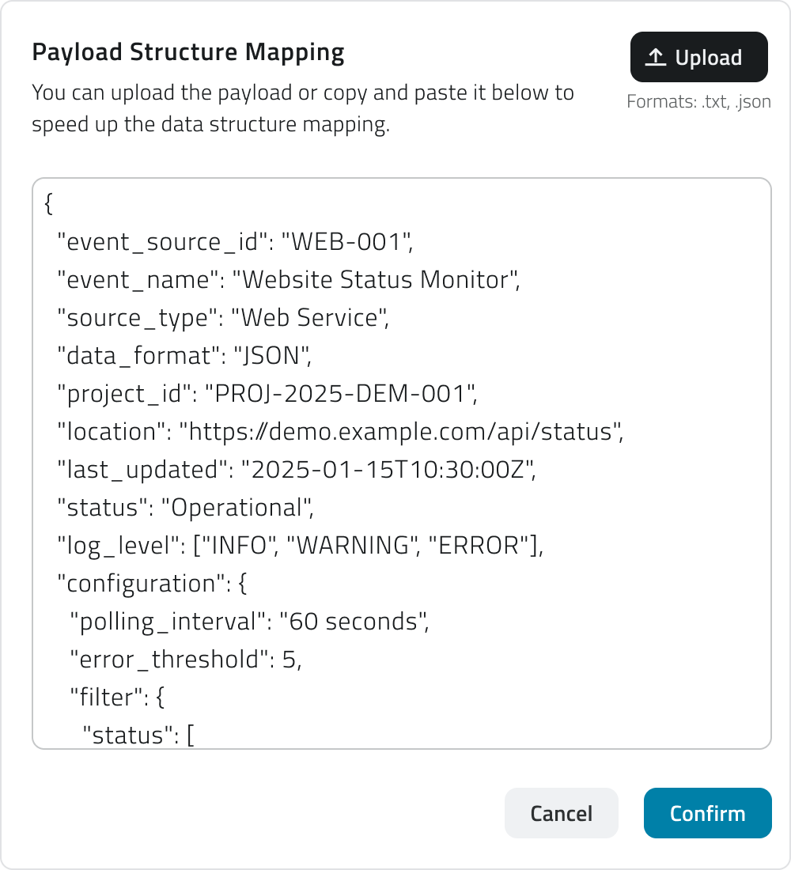This screenshot has width=791, height=870.
Task: Click the Cancel button
Action: (562, 813)
